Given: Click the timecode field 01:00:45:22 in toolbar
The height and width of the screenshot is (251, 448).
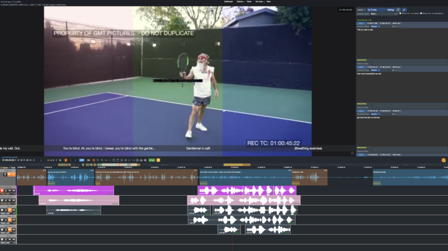Looking at the screenshot, I should pyautogui.click(x=8, y=160).
